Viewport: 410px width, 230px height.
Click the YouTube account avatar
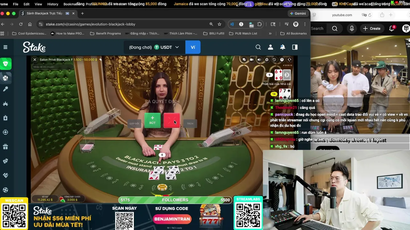(x=406, y=28)
